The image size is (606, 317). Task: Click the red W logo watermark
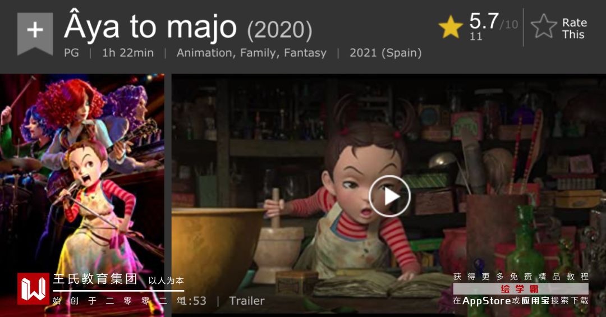coord(33,289)
